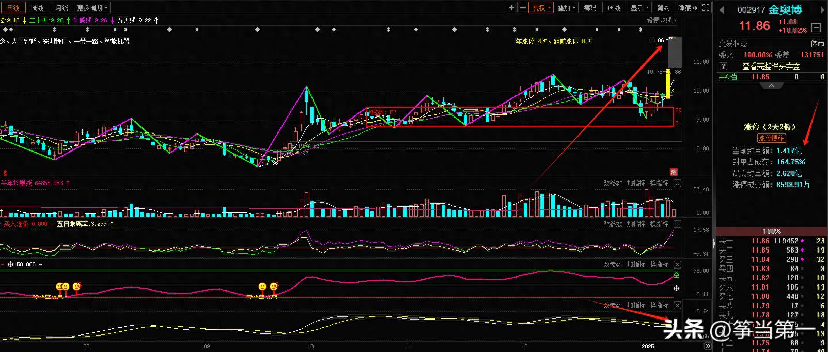The width and height of the screenshot is (828, 352).
Task: Click the zoom out minus icon
Action: tap(523, 8)
